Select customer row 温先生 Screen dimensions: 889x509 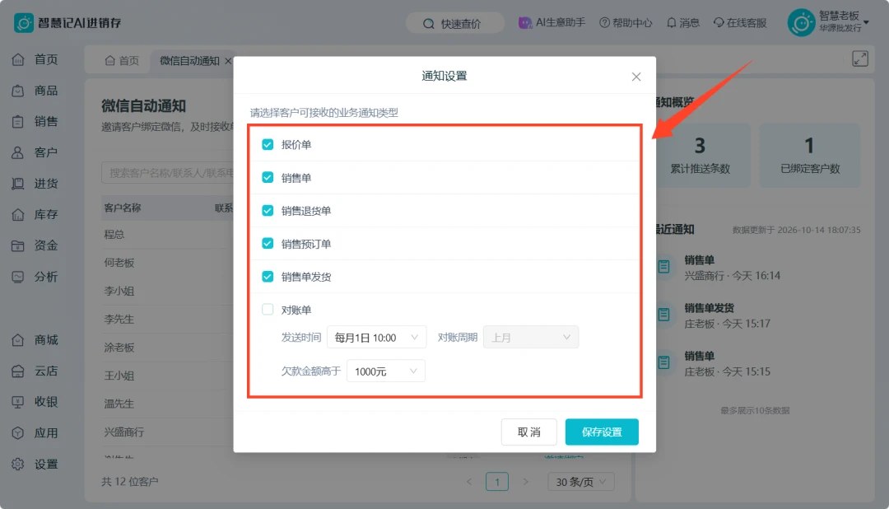pyautogui.click(x=168, y=404)
